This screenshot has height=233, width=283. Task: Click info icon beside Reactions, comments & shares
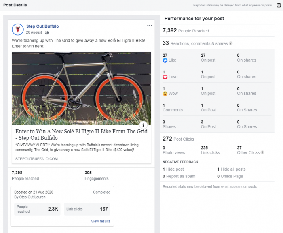point(231,43)
